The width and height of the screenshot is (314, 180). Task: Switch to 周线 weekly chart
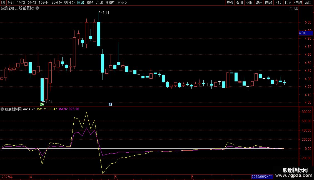tap(90, 2)
